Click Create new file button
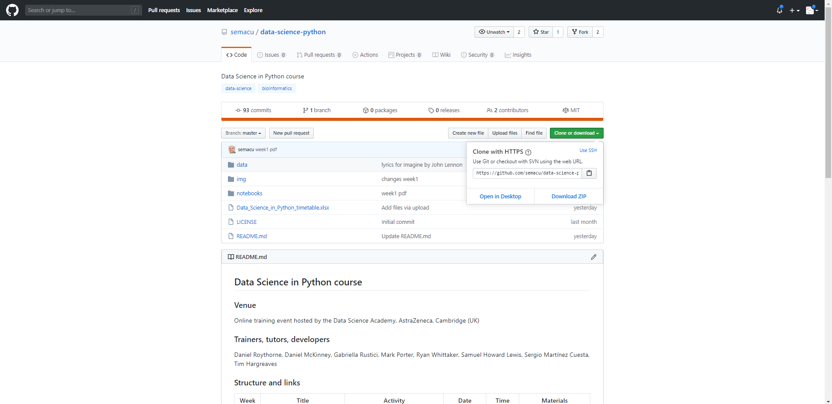The height and width of the screenshot is (404, 832). coord(468,133)
